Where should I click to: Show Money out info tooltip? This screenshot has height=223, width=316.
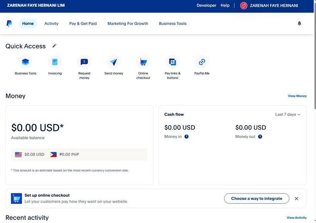pos(260,137)
